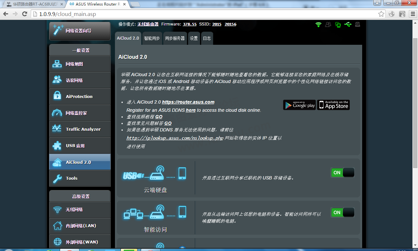Click the 智能访问 label
This screenshot has height=251, width=418.
[x=155, y=230]
